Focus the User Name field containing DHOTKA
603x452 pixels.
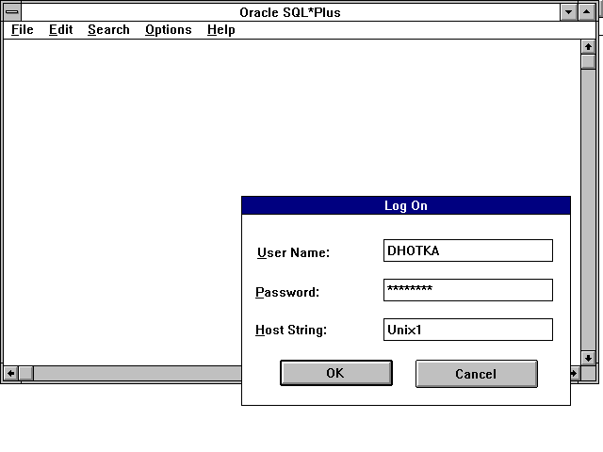point(467,250)
